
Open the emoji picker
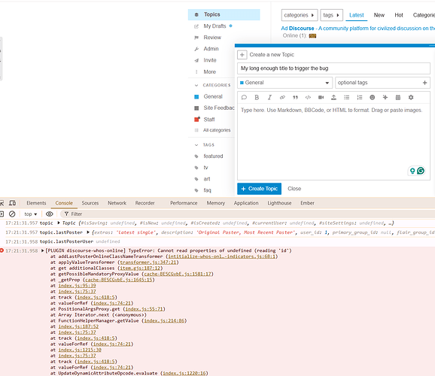point(373,97)
